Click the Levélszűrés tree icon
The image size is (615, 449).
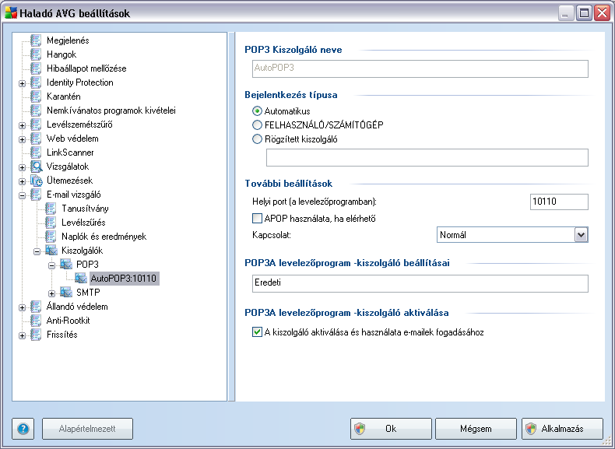51,223
